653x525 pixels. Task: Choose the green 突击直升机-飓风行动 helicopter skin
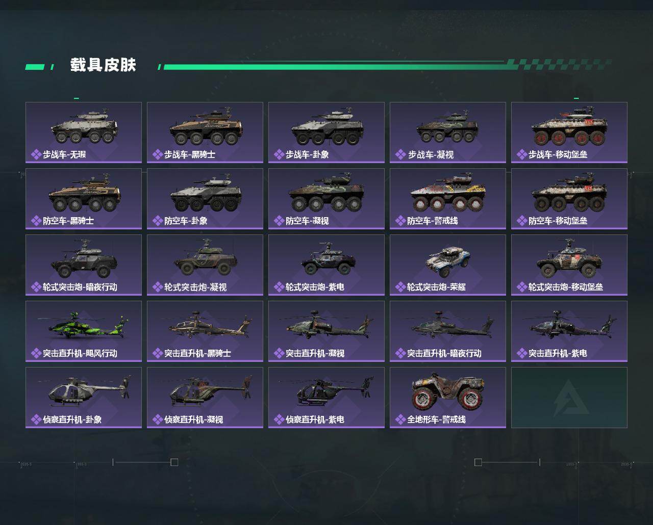point(84,331)
